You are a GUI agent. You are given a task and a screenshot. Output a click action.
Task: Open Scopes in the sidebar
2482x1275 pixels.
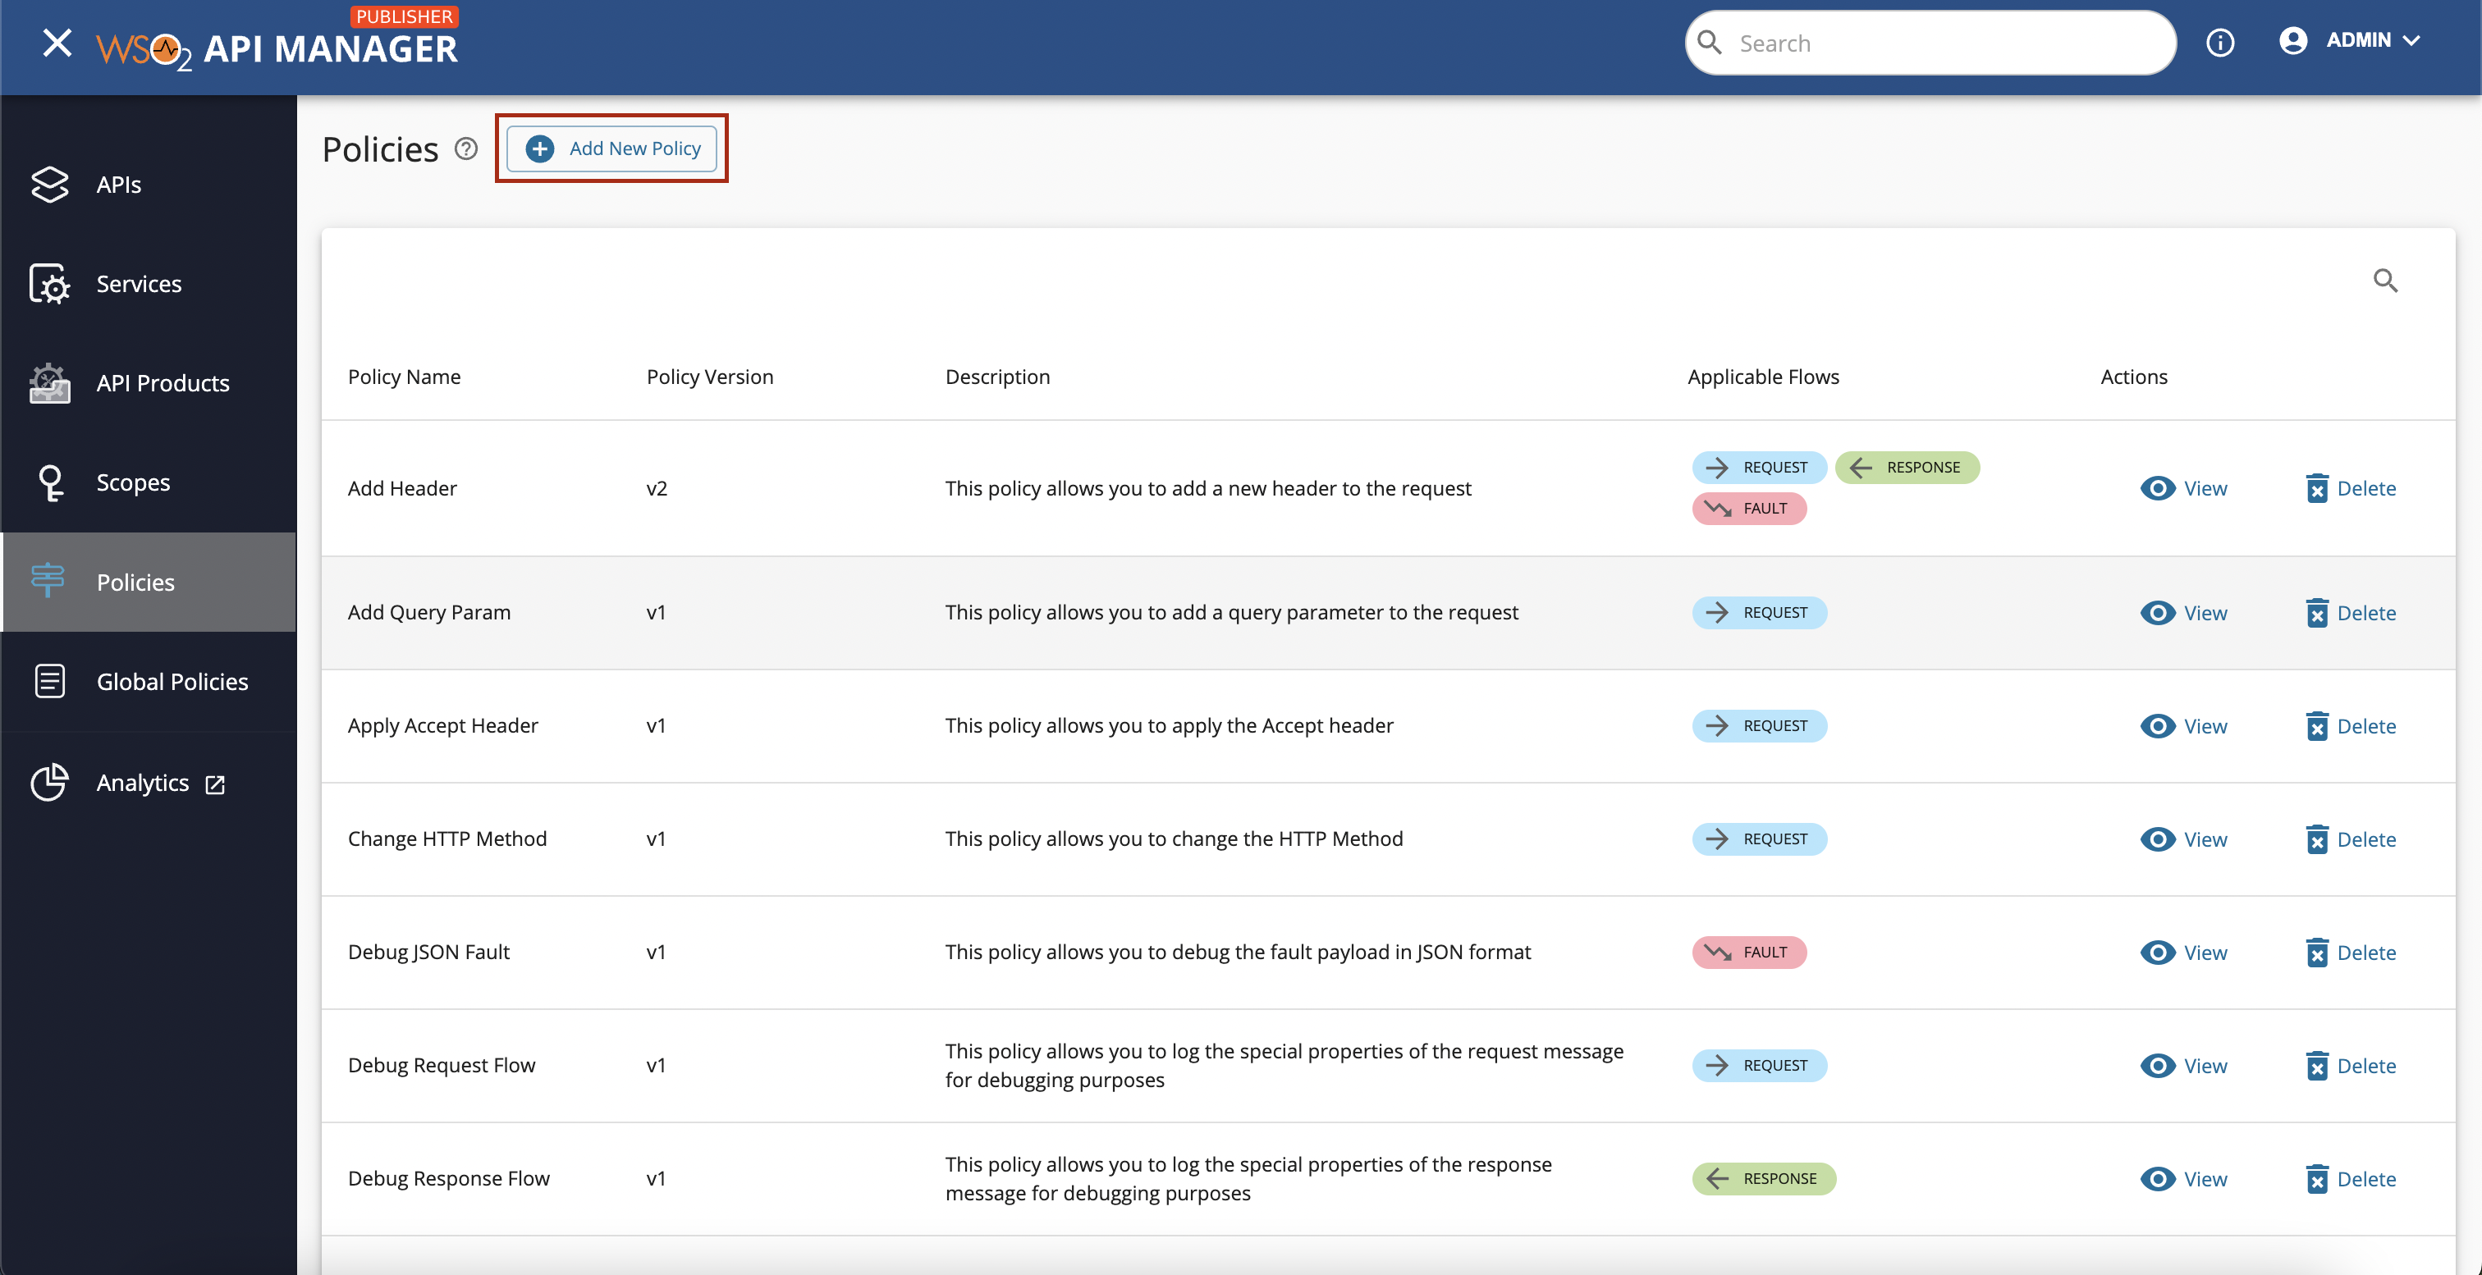click(x=149, y=482)
